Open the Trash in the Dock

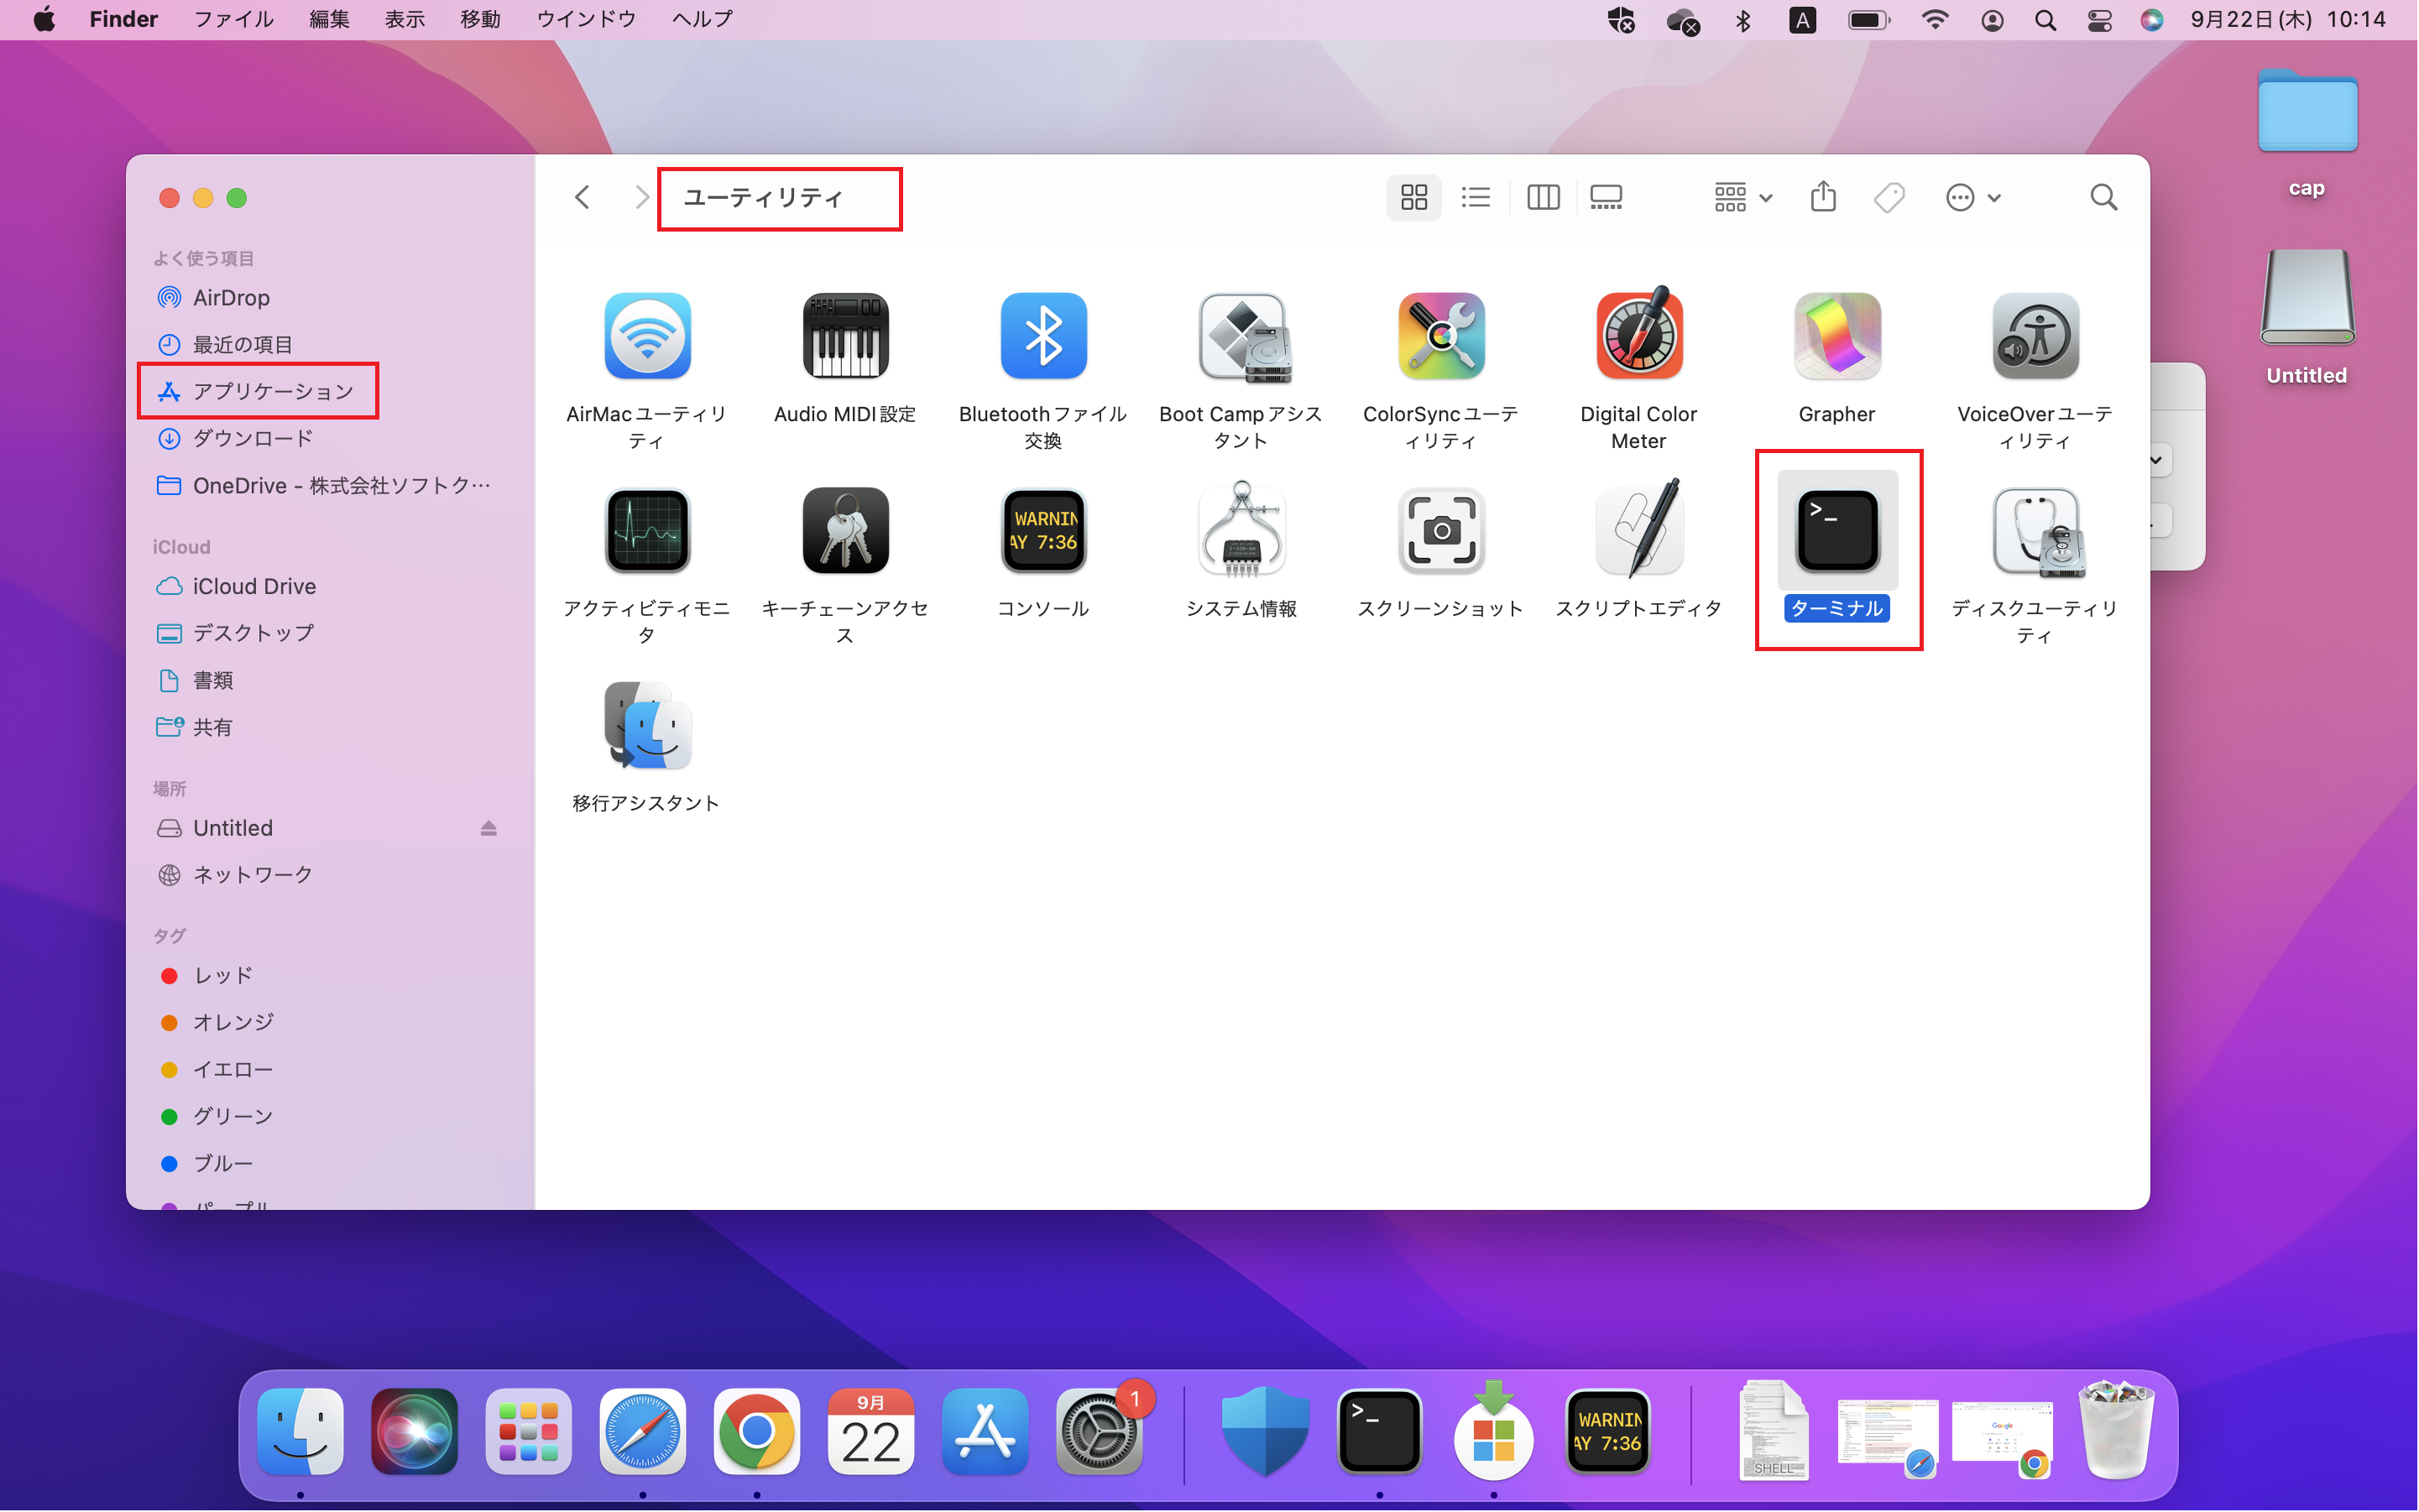(2116, 1430)
